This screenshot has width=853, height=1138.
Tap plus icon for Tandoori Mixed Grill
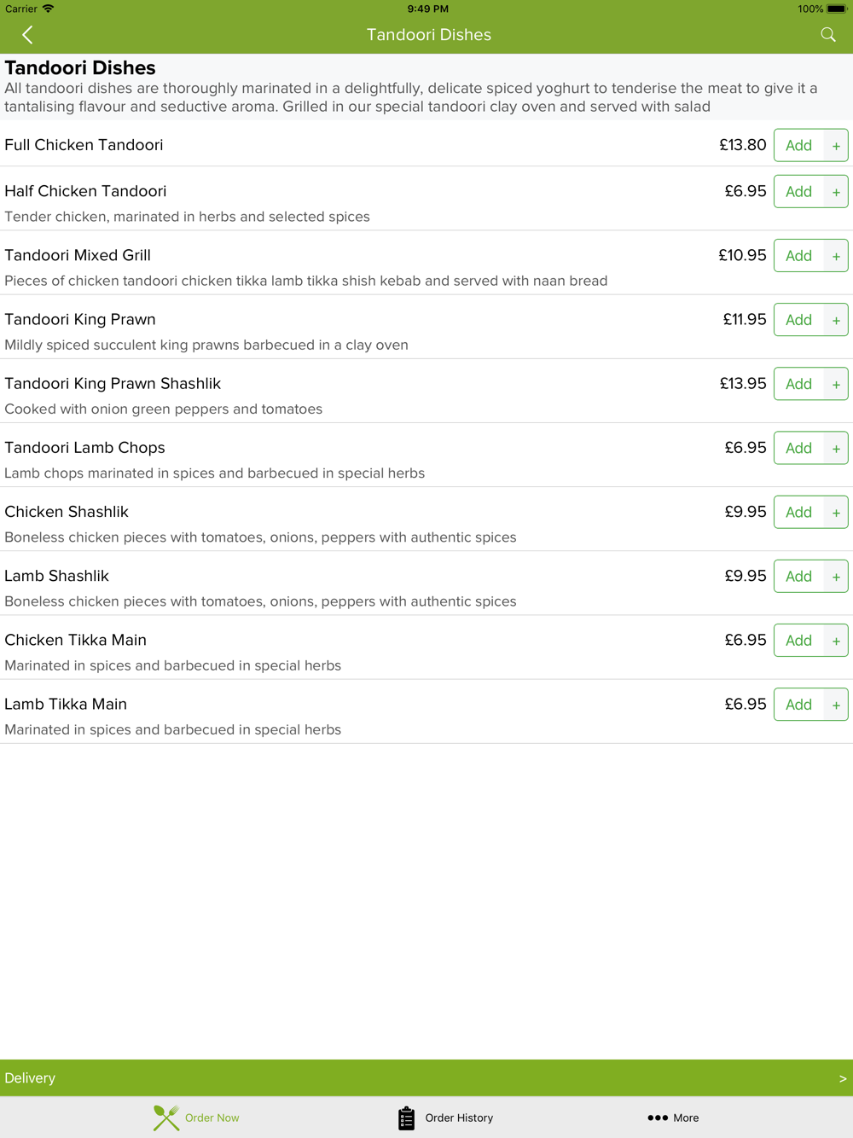(836, 256)
